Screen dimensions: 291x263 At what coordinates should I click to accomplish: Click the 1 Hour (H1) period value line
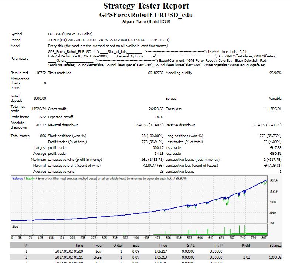click(x=109, y=40)
